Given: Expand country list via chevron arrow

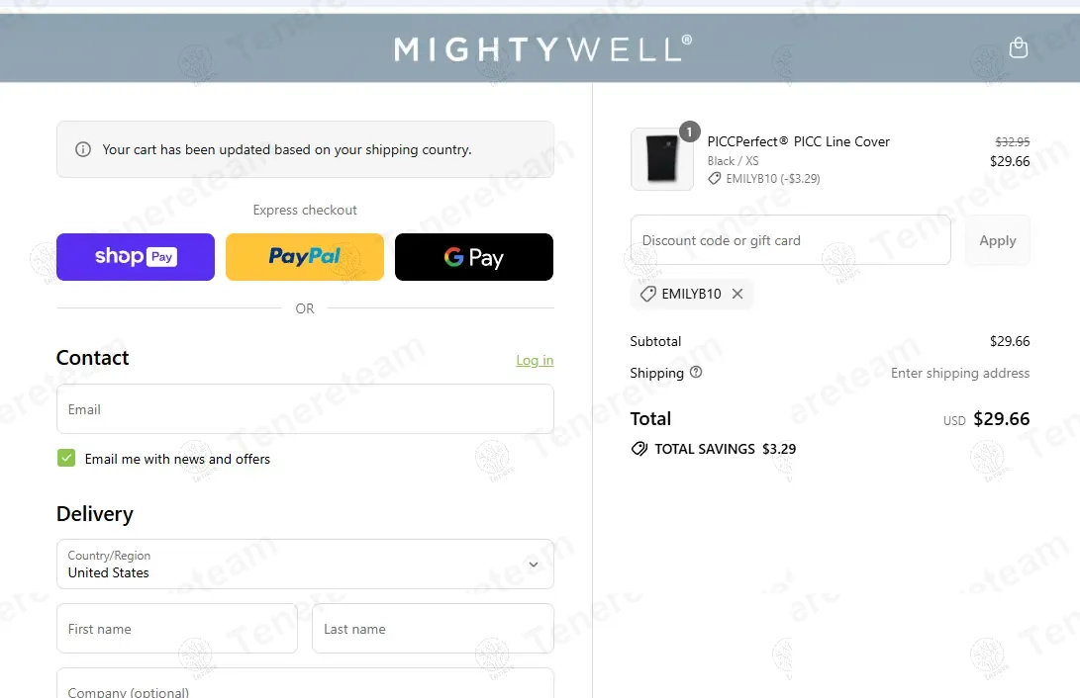Looking at the screenshot, I should (534, 565).
